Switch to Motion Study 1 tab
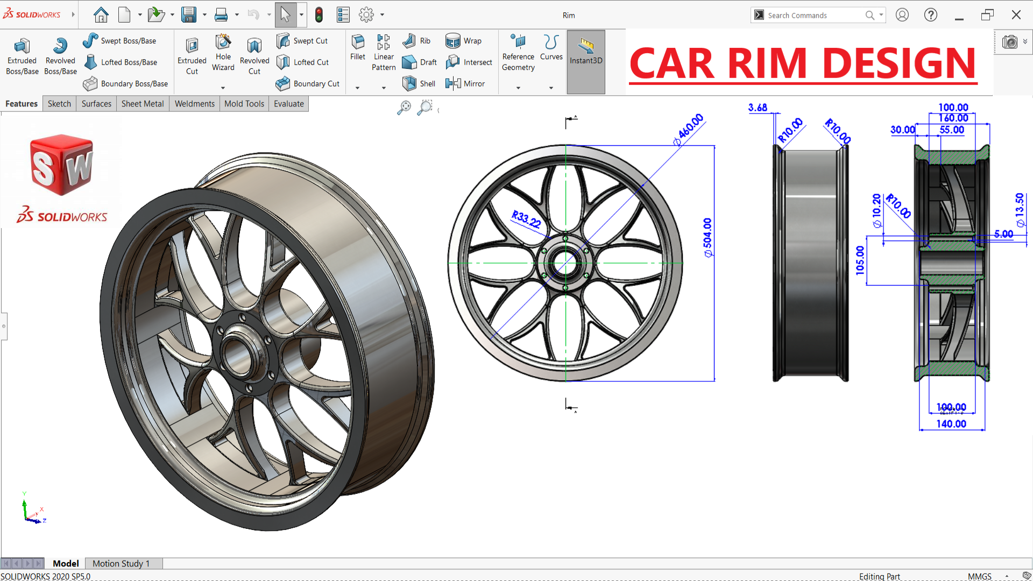1033x581 pixels. tap(121, 563)
